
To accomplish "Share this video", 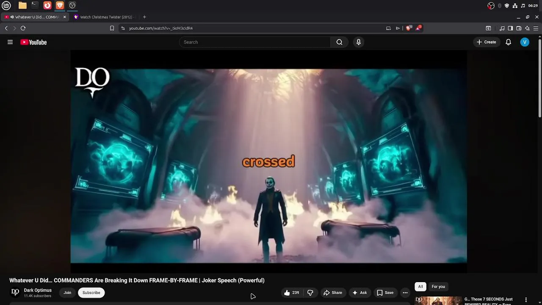I will (x=332, y=293).
